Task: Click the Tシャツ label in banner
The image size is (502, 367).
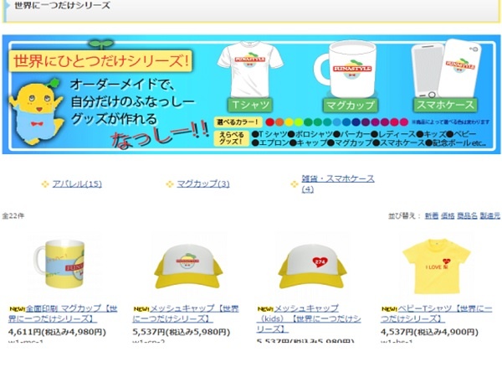Action: 250,105
